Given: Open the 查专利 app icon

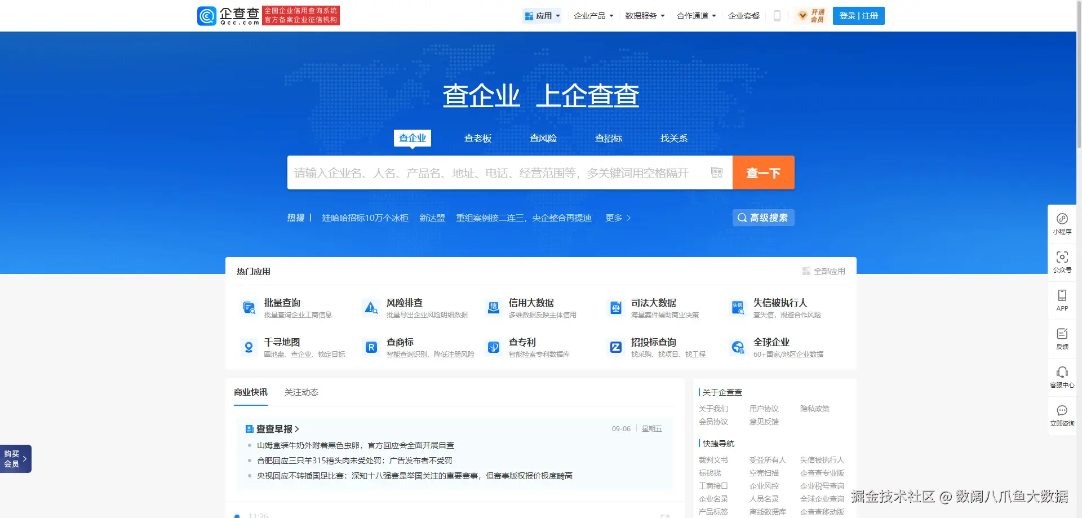Looking at the screenshot, I should click(x=493, y=347).
